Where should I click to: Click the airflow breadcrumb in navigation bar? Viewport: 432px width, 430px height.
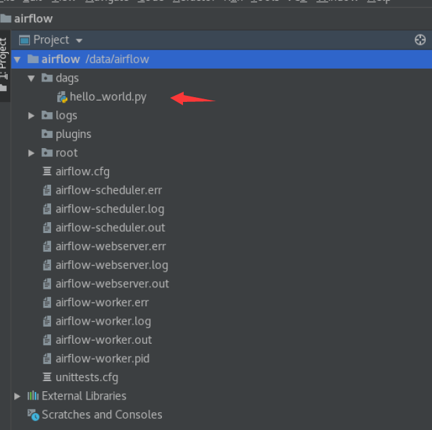[33, 18]
